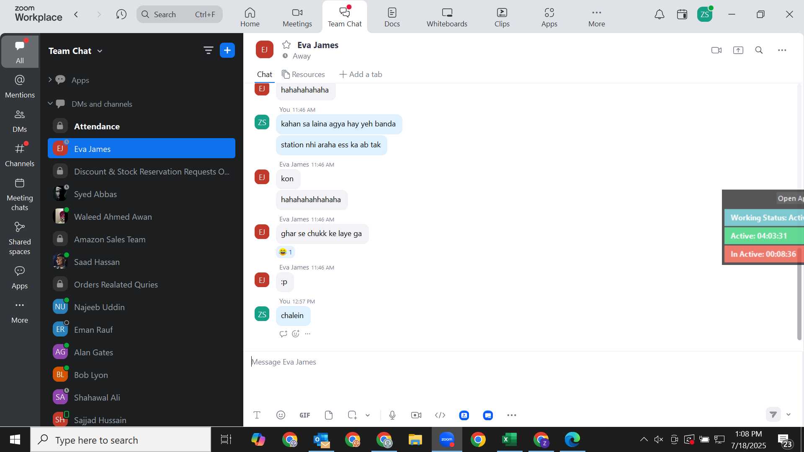804x452 pixels.
Task: Open the Windows Start menu
Action: point(15,439)
